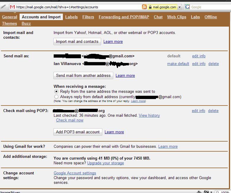Click the camera icon in the status bar
This screenshot has height=193, width=231.
coord(206,192)
